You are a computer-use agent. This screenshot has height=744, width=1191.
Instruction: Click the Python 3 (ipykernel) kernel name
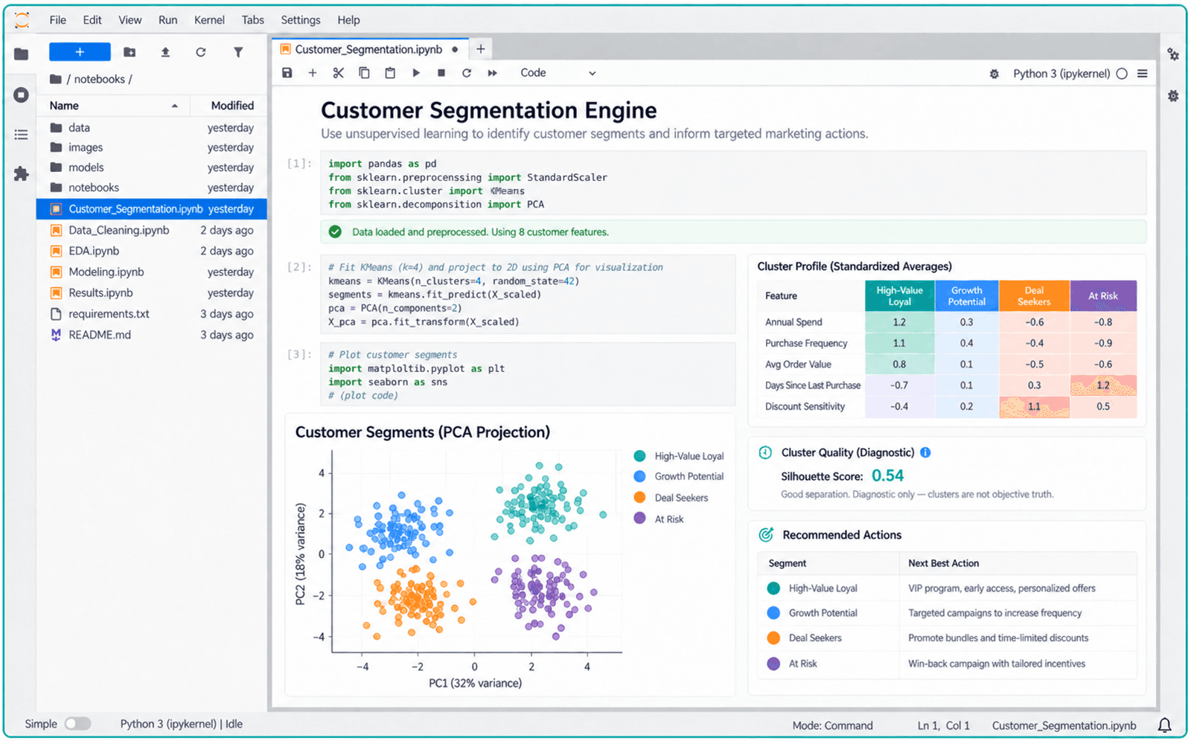[x=1061, y=74]
